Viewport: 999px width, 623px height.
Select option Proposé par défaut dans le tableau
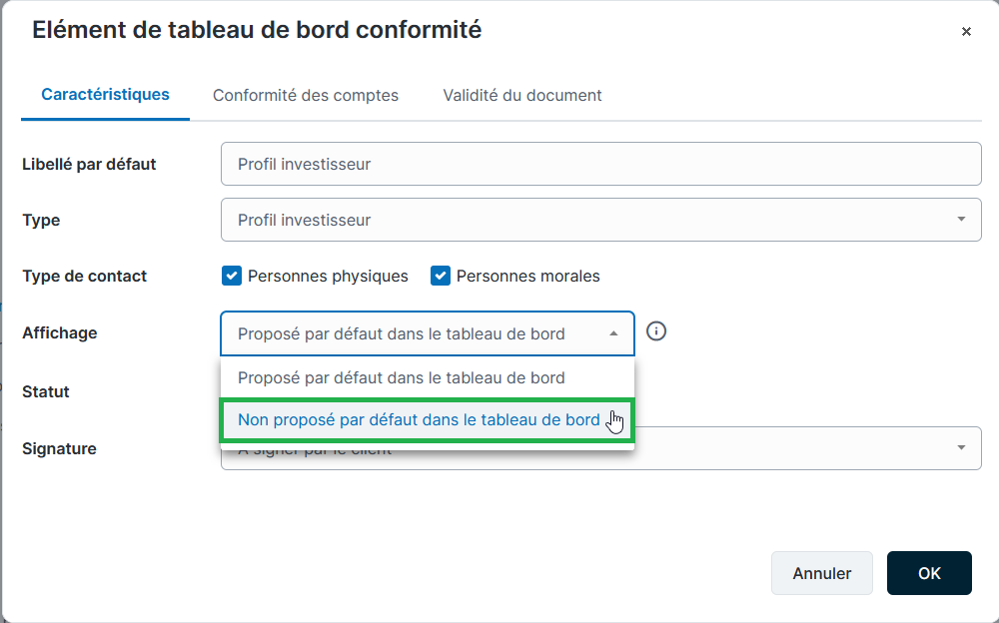402,377
